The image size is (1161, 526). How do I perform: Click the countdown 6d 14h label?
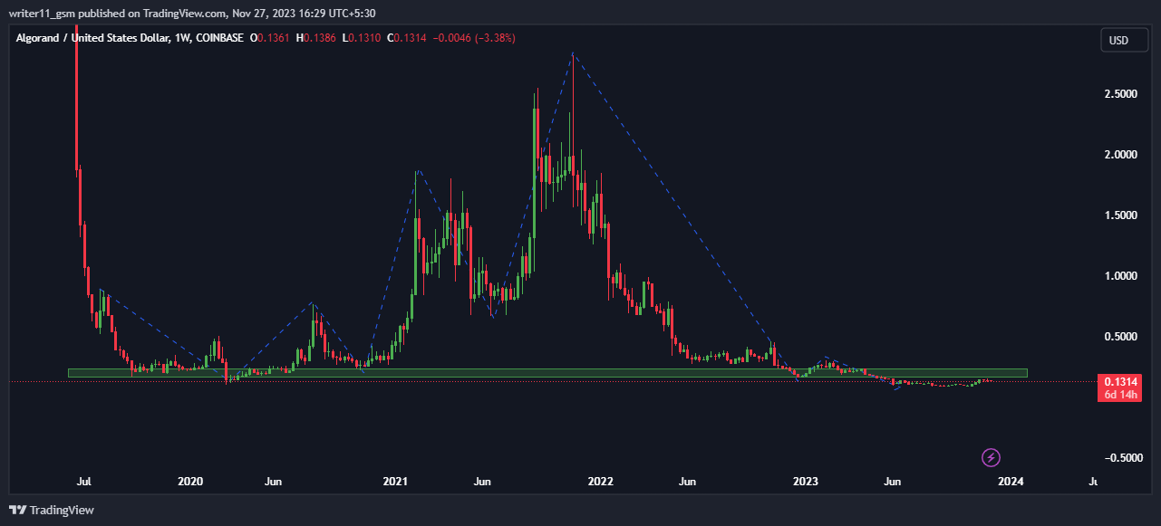(1121, 395)
